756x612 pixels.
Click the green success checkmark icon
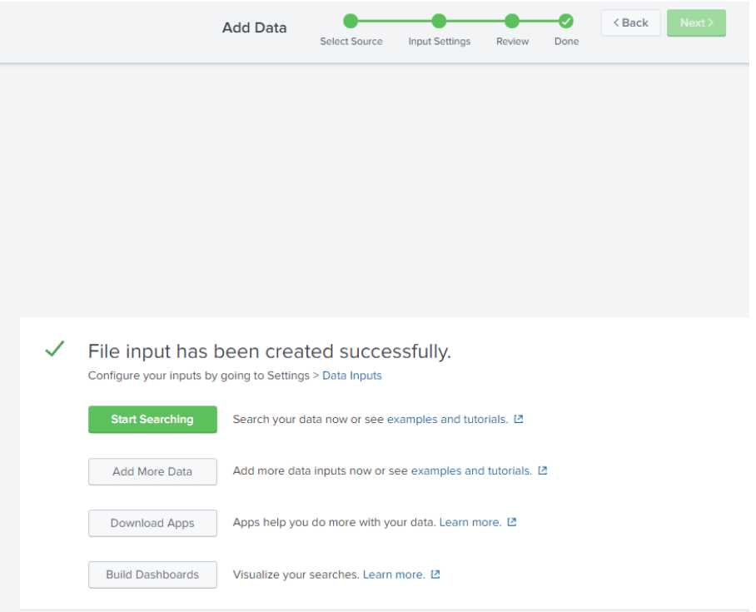pyautogui.click(x=55, y=349)
